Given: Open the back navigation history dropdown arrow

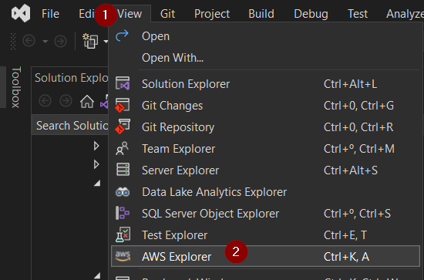Looking at the screenshot, I should click(45, 42).
